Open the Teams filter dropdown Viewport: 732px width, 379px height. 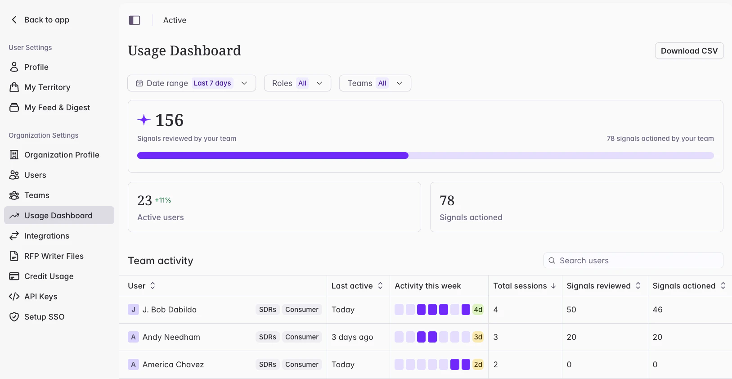click(x=375, y=83)
